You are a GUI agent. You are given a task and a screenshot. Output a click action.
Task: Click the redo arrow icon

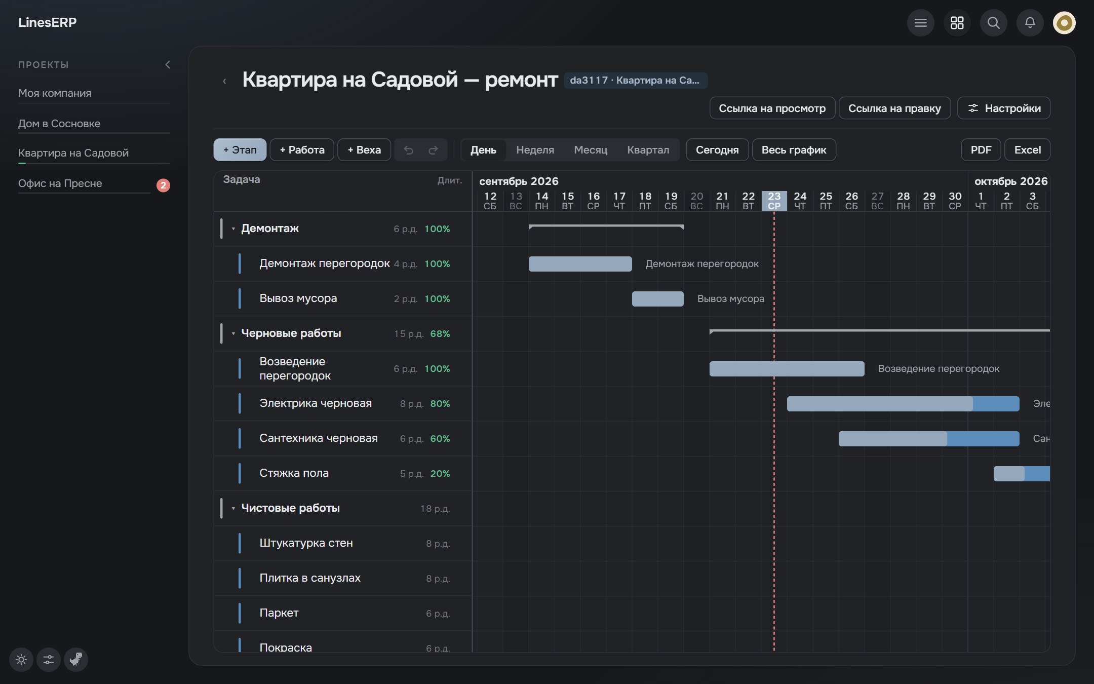point(433,150)
